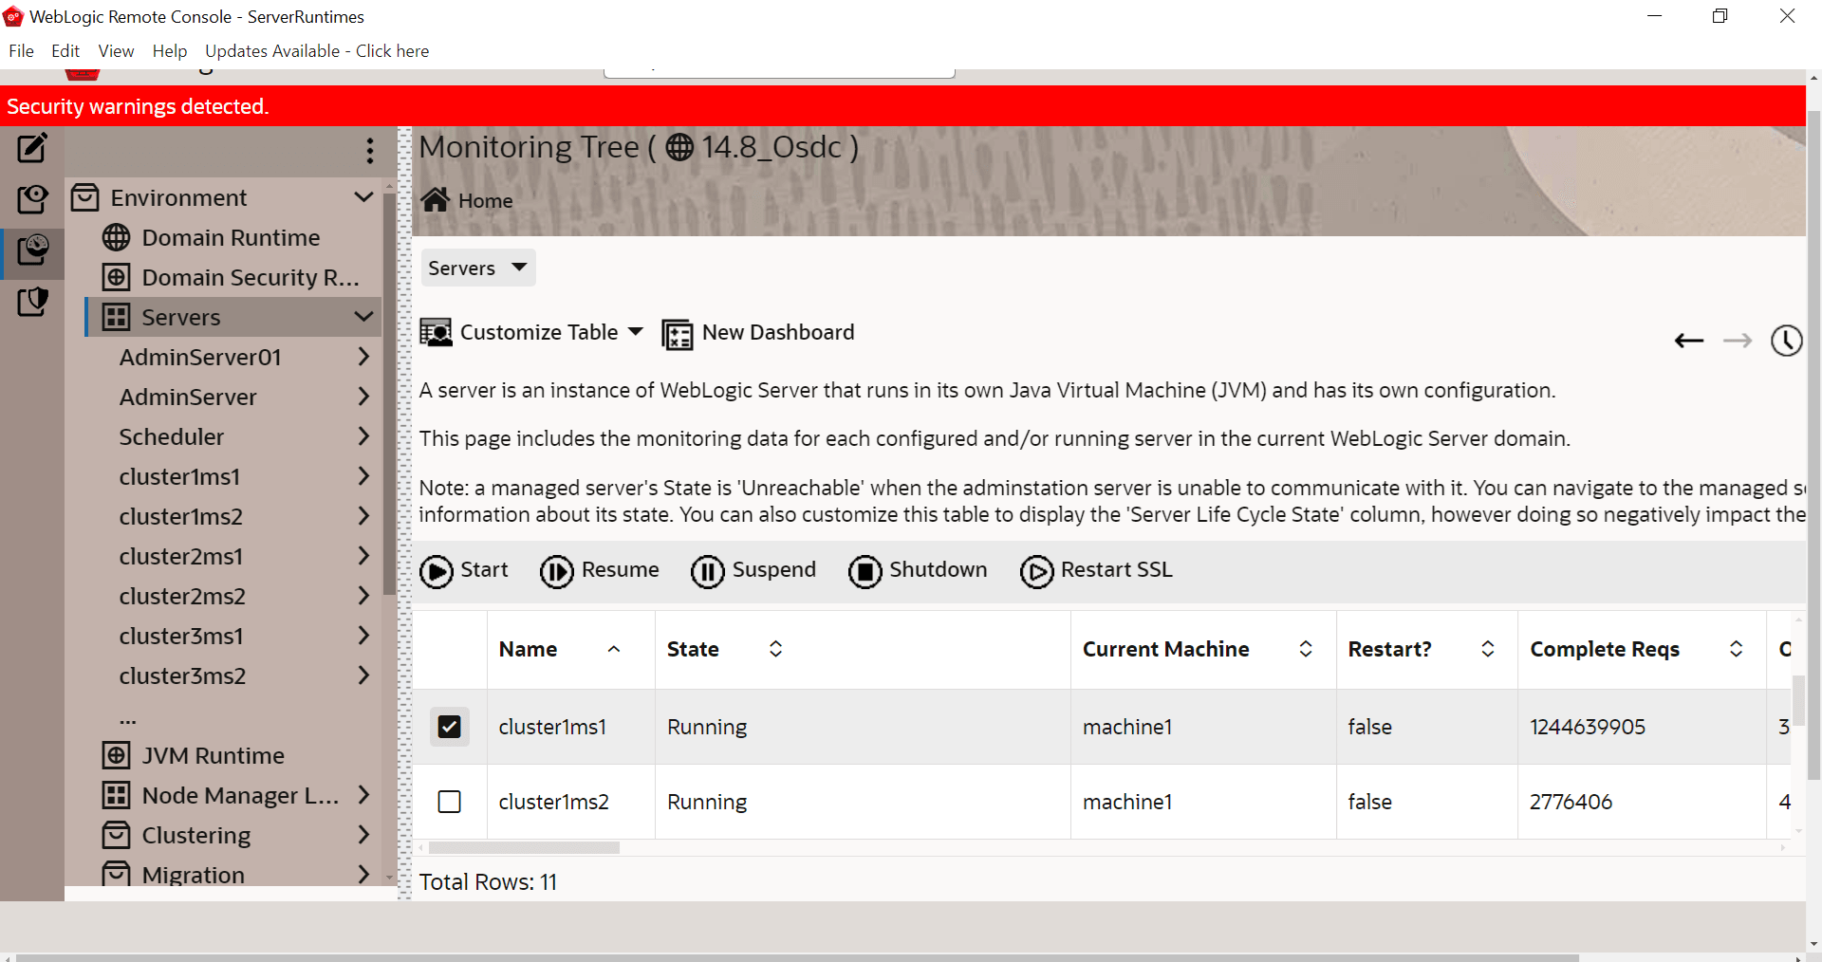Click the Node Manager grid icon
This screenshot has height=962, width=1822.
point(116,795)
